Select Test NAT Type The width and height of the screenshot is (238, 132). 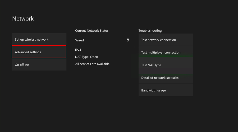coord(166,65)
